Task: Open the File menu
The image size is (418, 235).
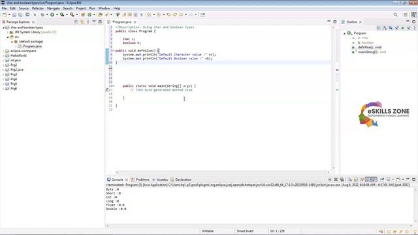Action: coord(4,8)
